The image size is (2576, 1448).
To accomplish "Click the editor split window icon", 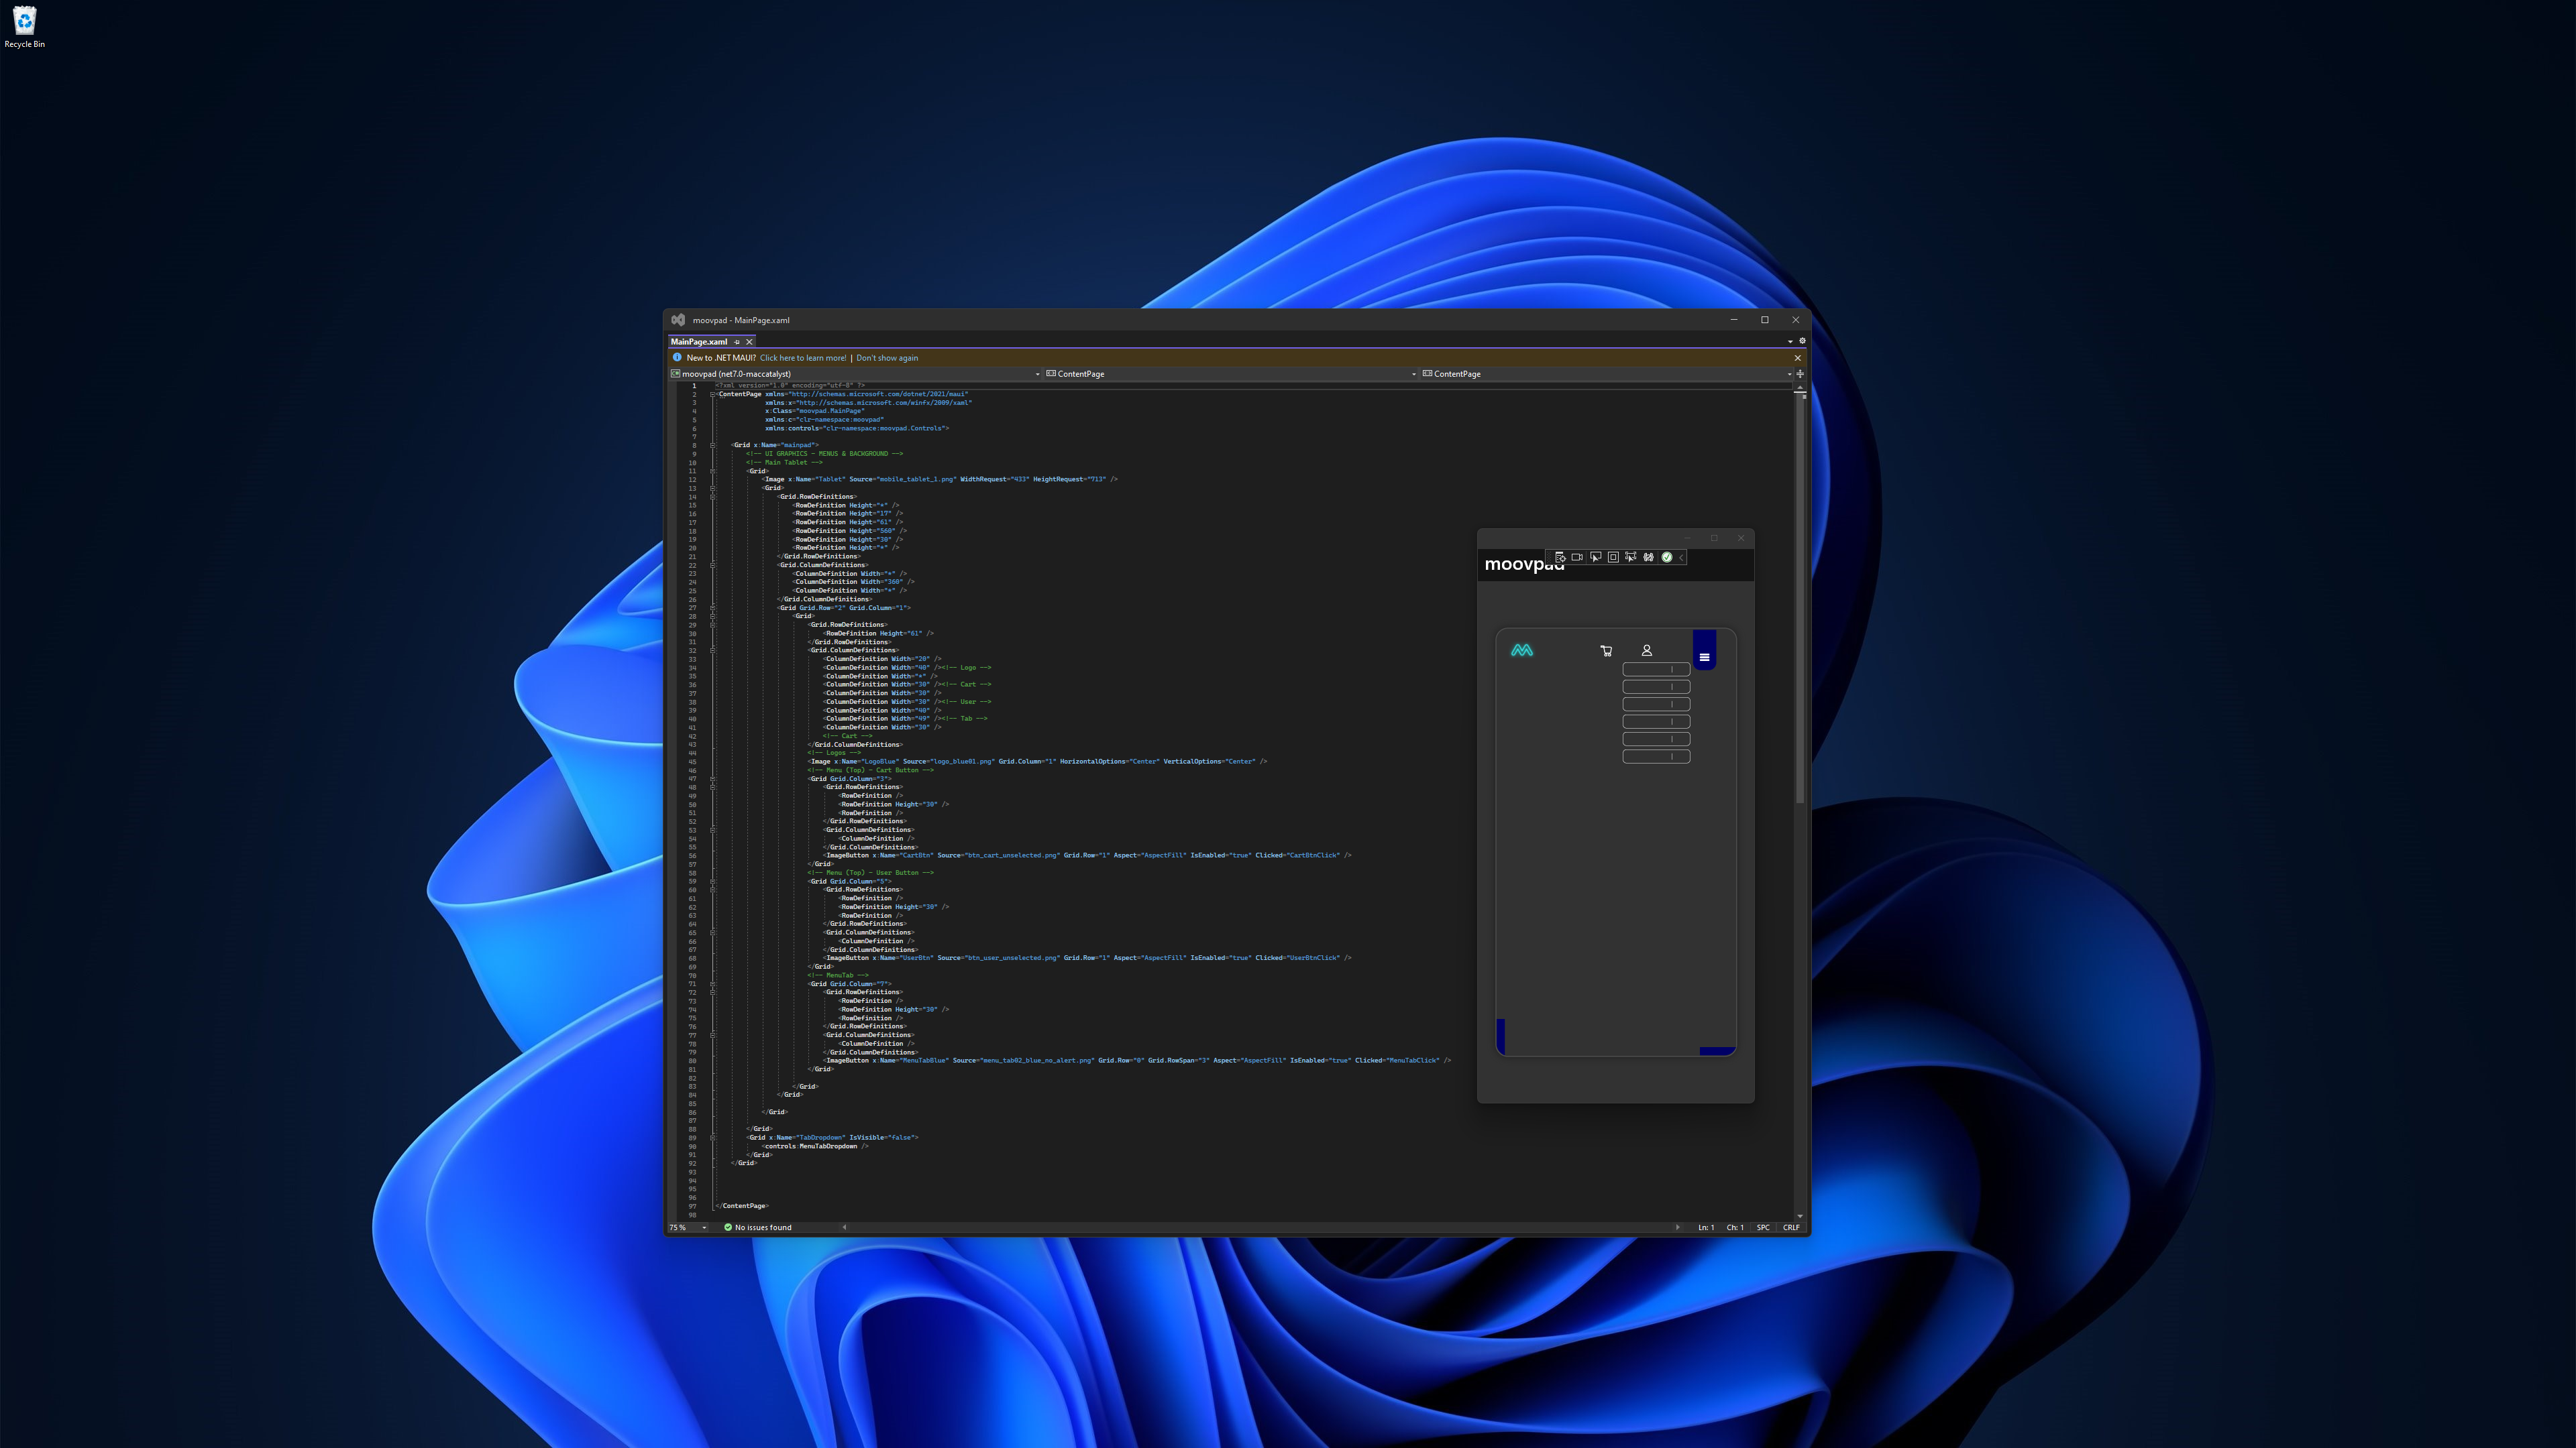I will 1800,374.
